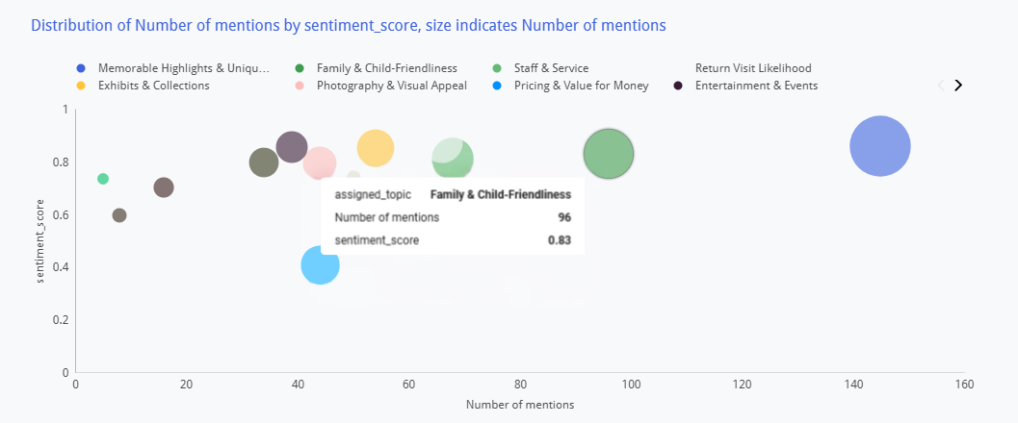Click the brown bubble near 16 mentions

[x=164, y=187]
